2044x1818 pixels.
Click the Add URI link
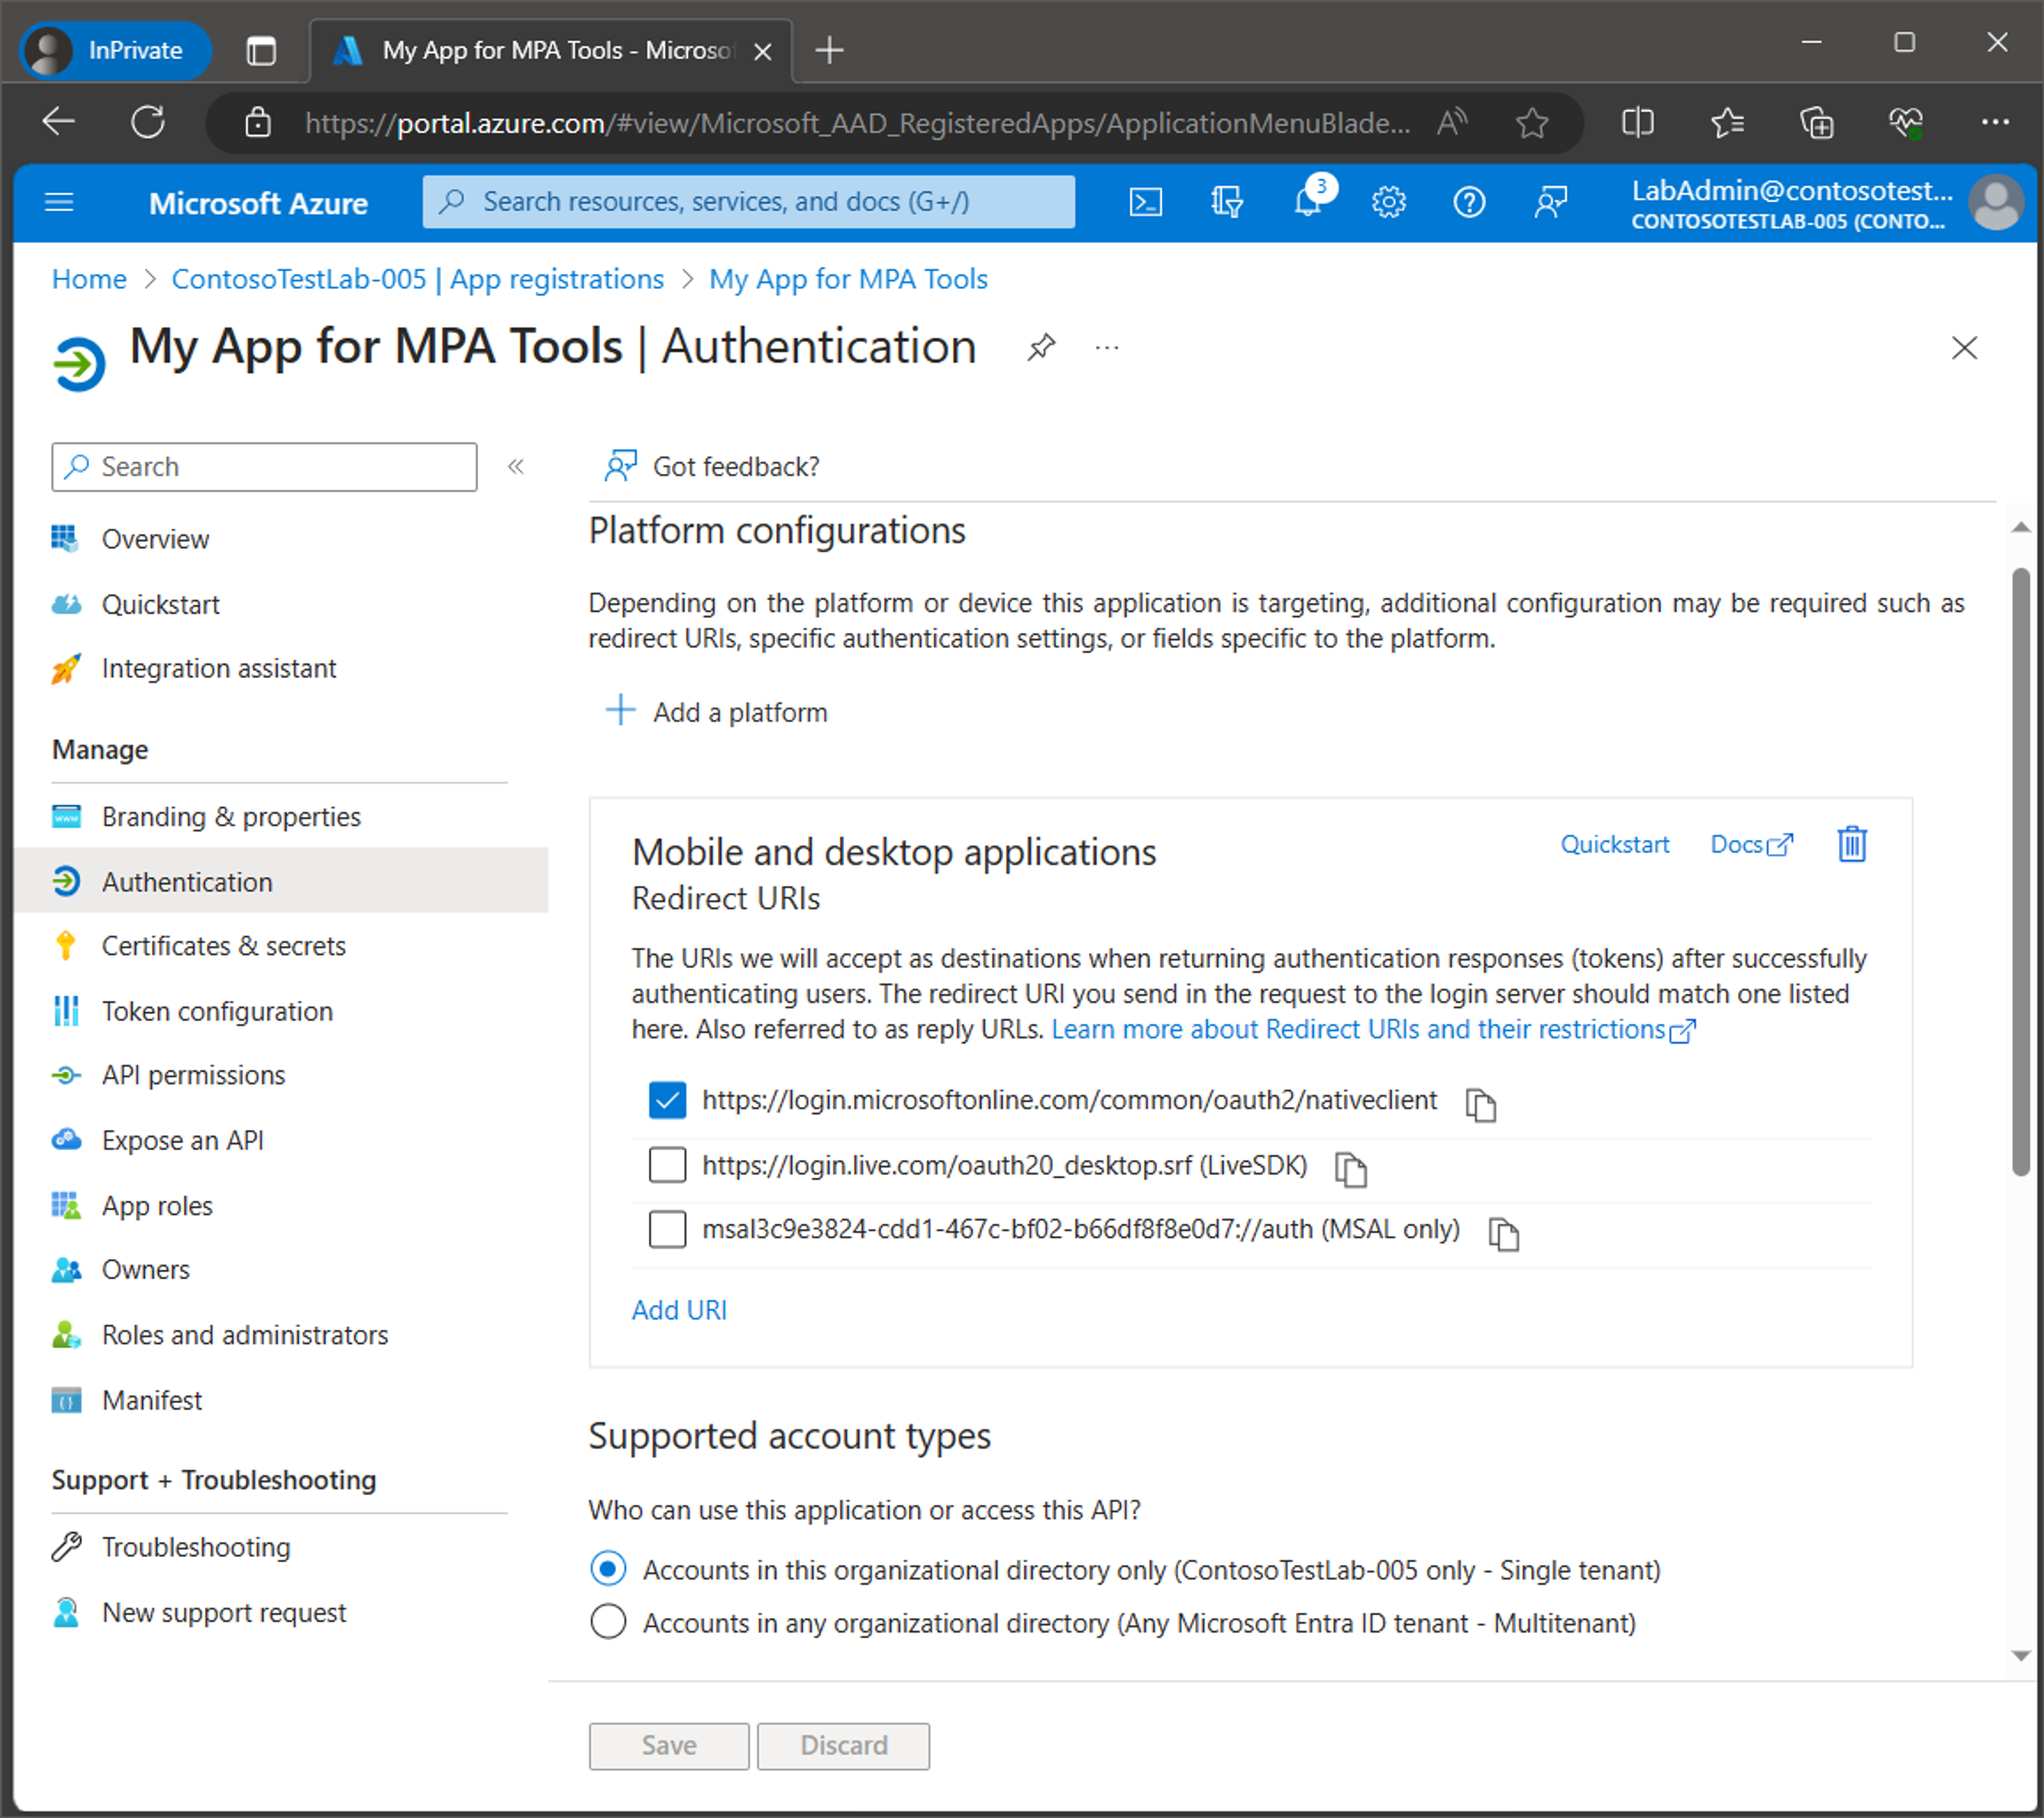679,1310
